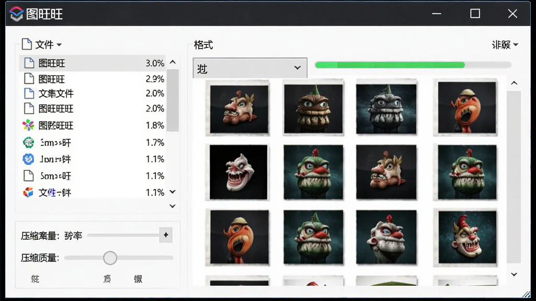
Task: Maximize the 图旺旺 window
Action: point(475,14)
